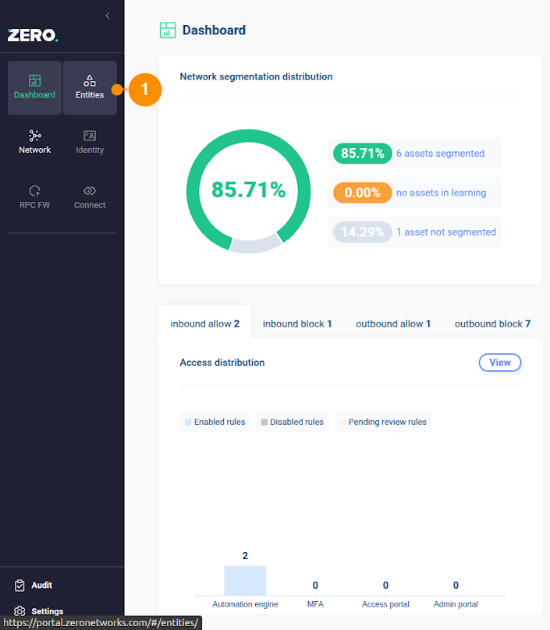Open Settings gear icon in sidebar
The width and height of the screenshot is (550, 630).
[20, 612]
